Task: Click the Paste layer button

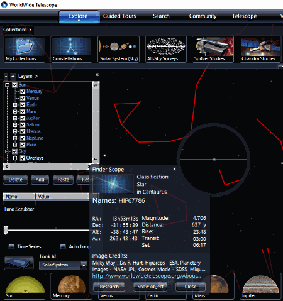Action: click(64, 180)
